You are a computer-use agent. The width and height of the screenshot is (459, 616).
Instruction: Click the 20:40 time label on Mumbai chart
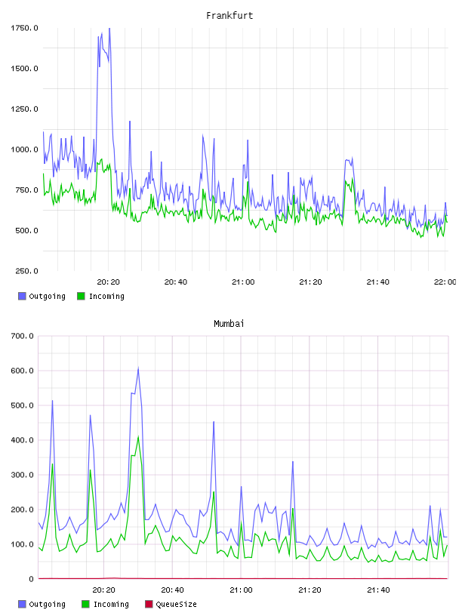(x=172, y=590)
